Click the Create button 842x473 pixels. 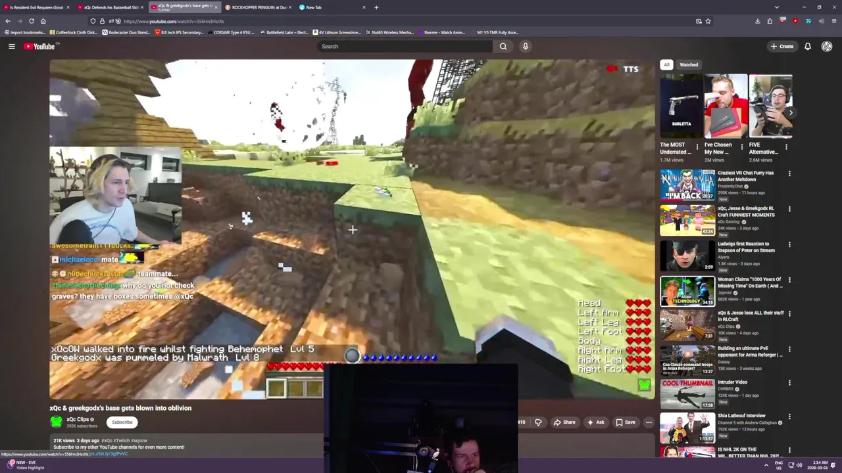point(782,46)
